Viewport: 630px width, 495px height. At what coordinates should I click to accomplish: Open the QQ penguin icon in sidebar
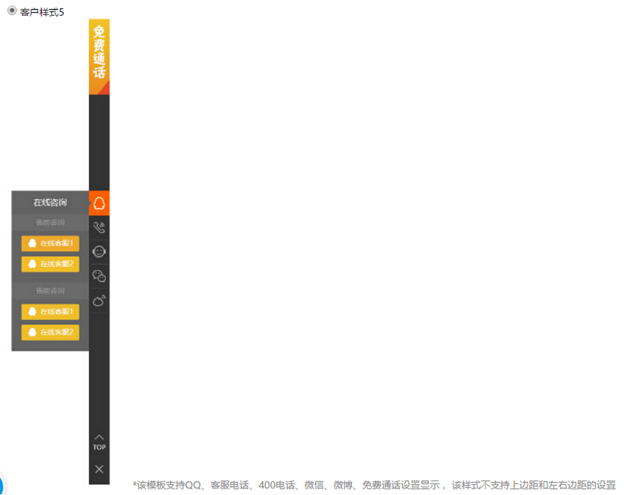(99, 203)
